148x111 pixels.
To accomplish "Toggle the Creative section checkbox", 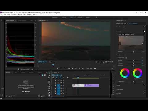I will pos(144,31).
